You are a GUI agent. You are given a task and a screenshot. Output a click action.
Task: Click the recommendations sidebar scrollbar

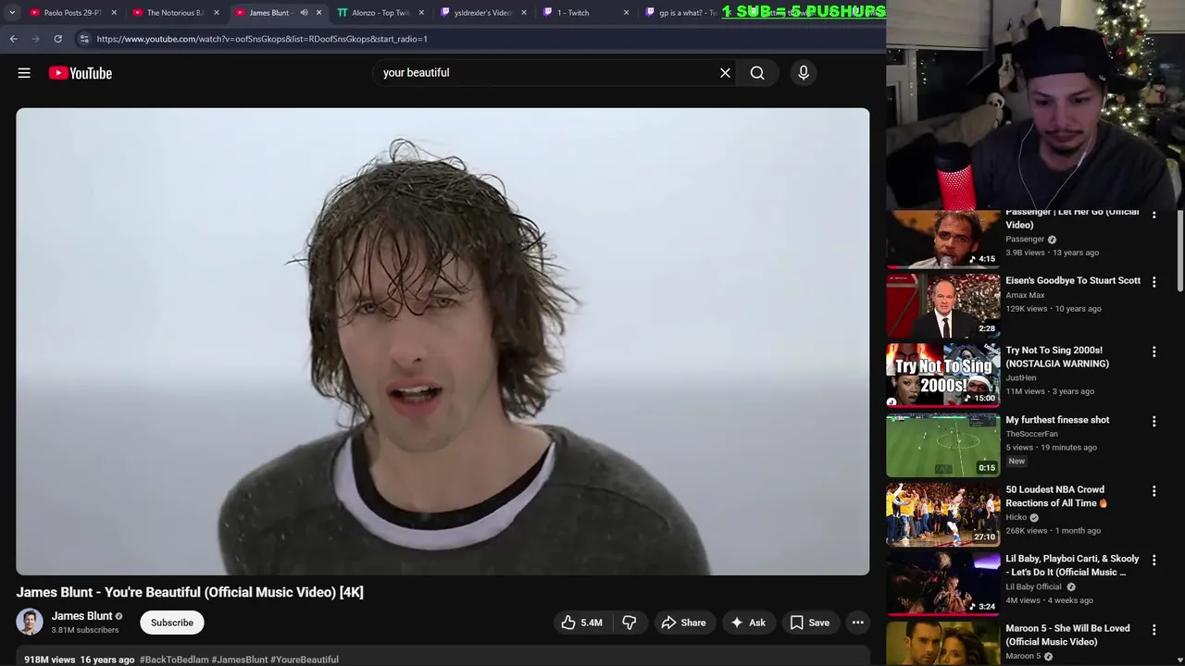coord(1179,252)
